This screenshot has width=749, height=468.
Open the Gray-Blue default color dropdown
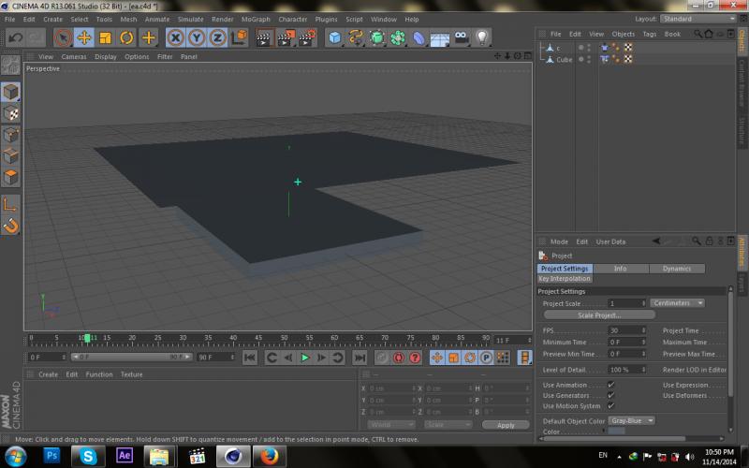(x=631, y=420)
